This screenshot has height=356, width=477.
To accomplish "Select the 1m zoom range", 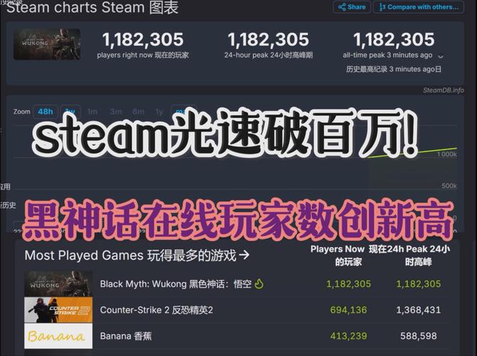I will 92,112.
